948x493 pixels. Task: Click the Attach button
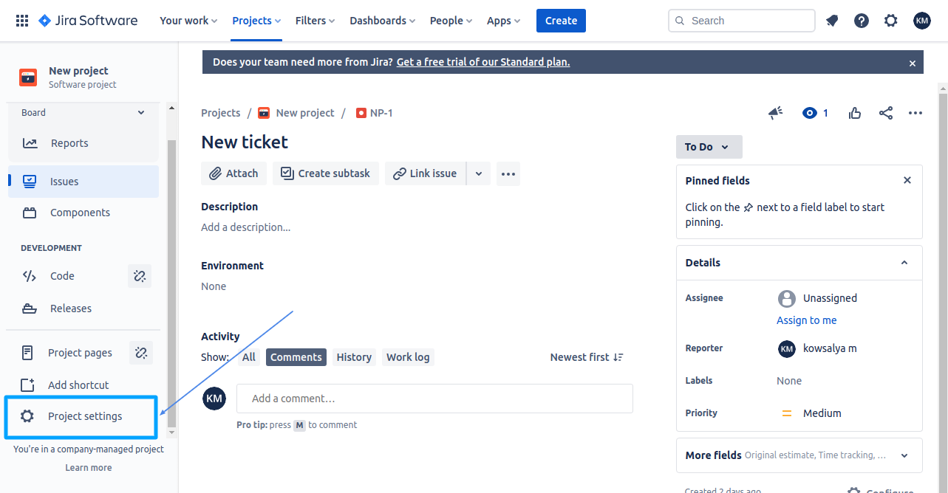click(x=233, y=173)
